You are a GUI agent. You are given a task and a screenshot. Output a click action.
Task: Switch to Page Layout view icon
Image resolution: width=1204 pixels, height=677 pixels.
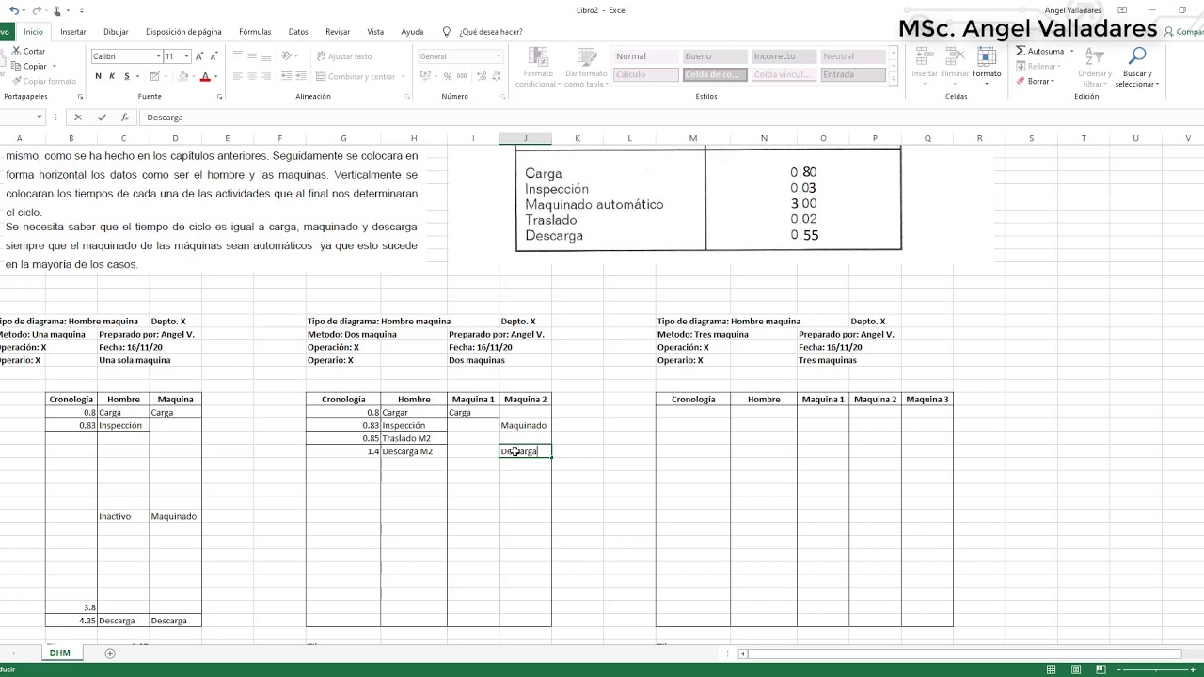1076,669
